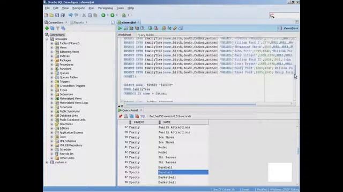Click the worksheet horizontal scrollbar
This screenshot has width=343, height=192.
coord(190,104)
